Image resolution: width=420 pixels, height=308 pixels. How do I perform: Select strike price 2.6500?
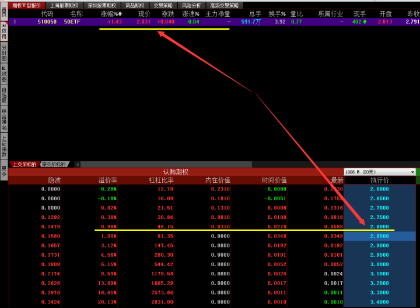click(x=380, y=199)
